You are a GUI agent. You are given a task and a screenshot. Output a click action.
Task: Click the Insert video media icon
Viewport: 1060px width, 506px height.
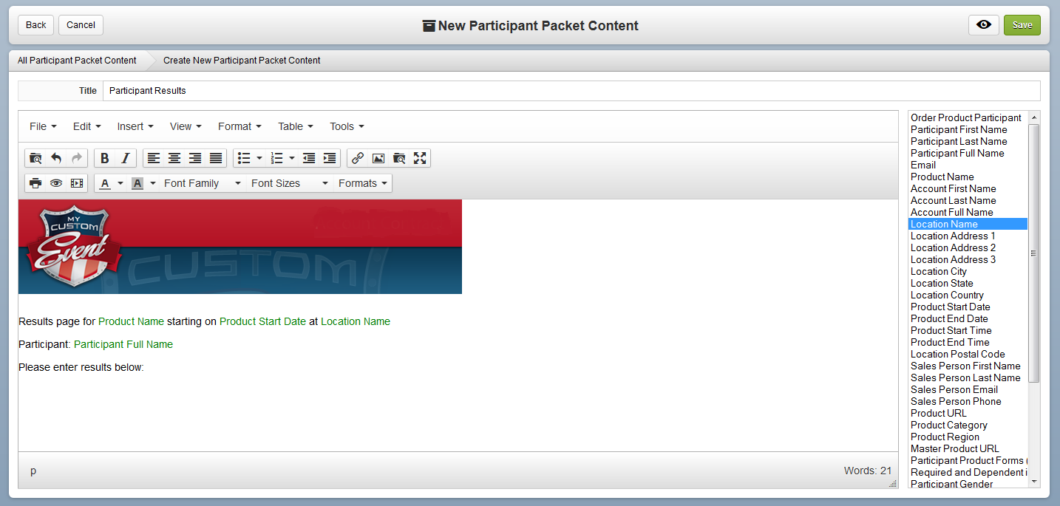77,183
